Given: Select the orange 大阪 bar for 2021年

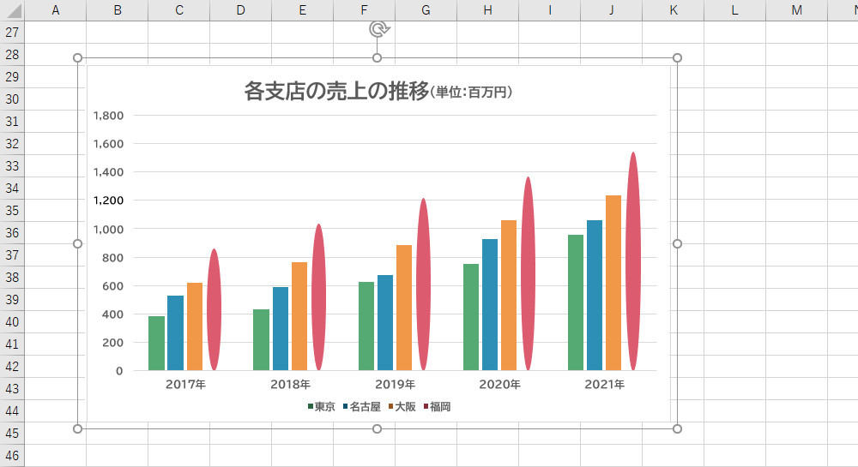Looking at the screenshot, I should tap(613, 283).
